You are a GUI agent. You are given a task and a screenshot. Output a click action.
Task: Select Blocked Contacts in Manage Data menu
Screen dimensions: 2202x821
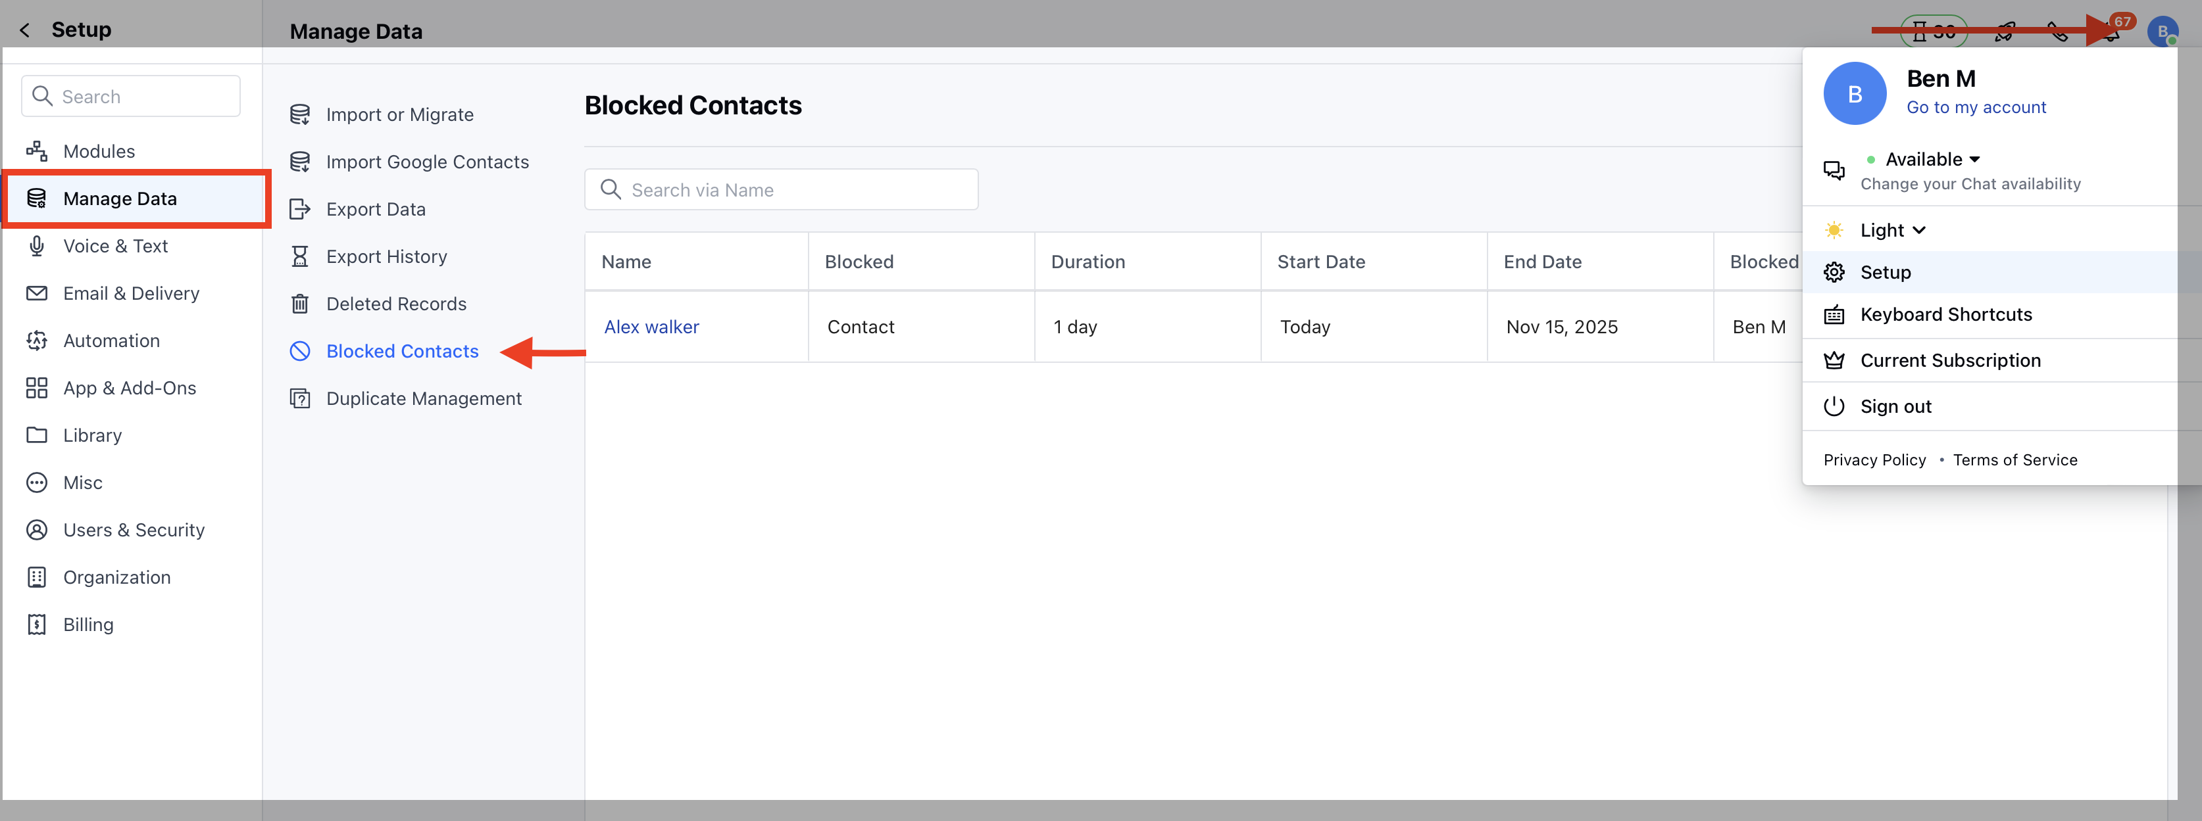tap(402, 351)
